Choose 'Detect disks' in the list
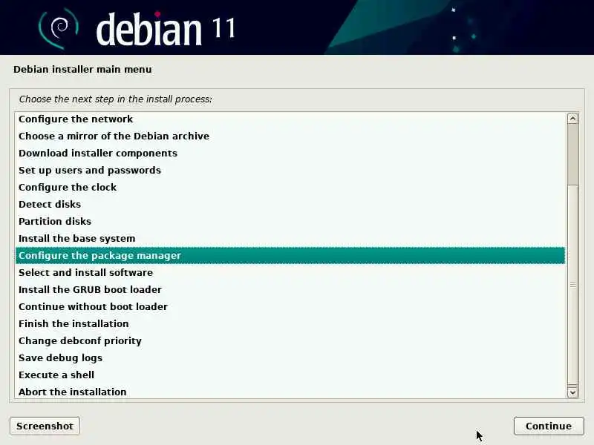594x445 pixels. click(x=290, y=205)
